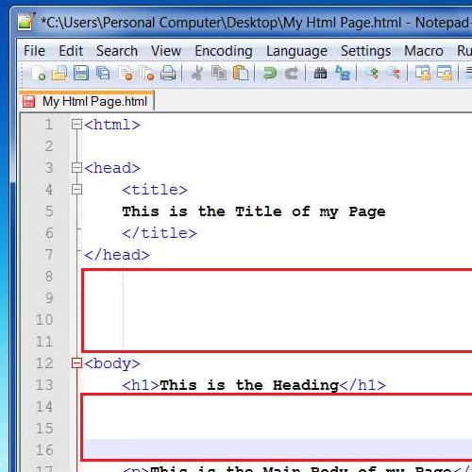This screenshot has width=472, height=472.
Task: Zoom out using the magnifier minus icon
Action: [x=394, y=73]
